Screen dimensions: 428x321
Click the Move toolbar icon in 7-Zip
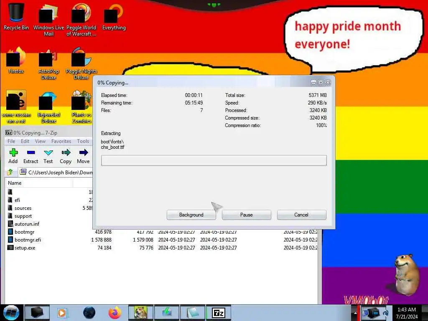83,156
